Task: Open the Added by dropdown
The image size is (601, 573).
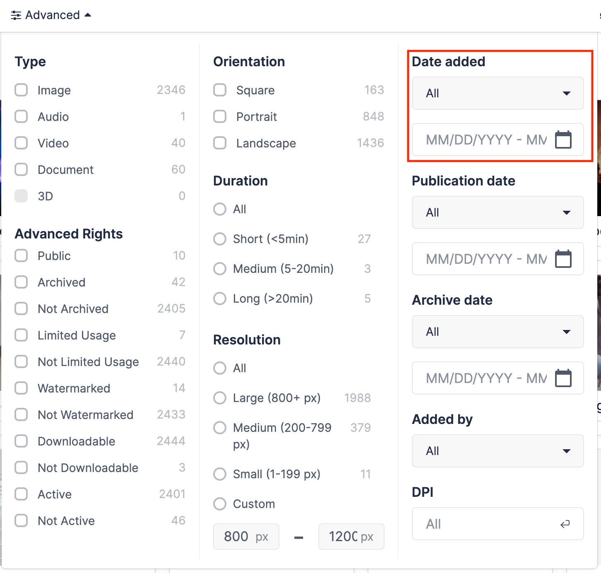Action: (x=498, y=451)
